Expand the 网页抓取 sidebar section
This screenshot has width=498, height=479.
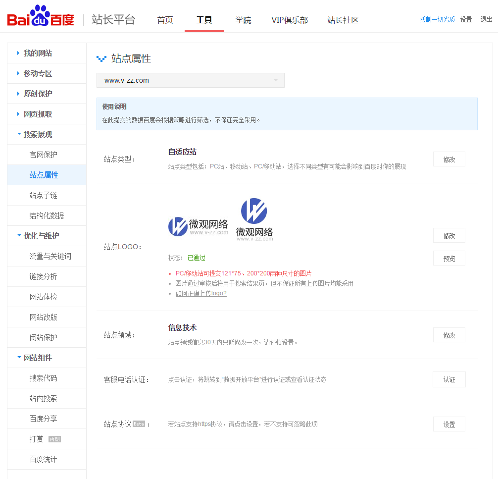[x=47, y=114]
